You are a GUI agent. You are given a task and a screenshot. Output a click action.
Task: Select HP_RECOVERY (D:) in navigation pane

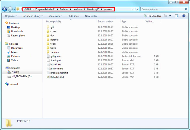pos(21,76)
